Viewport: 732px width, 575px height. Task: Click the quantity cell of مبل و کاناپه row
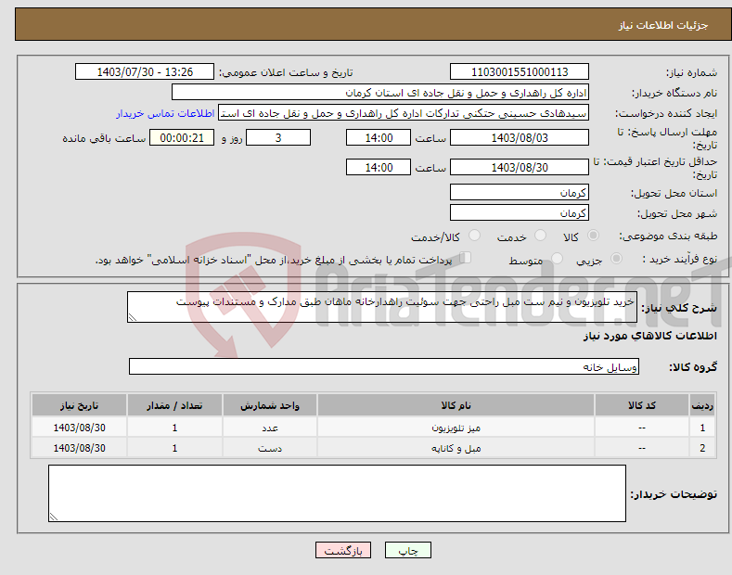tap(174, 448)
